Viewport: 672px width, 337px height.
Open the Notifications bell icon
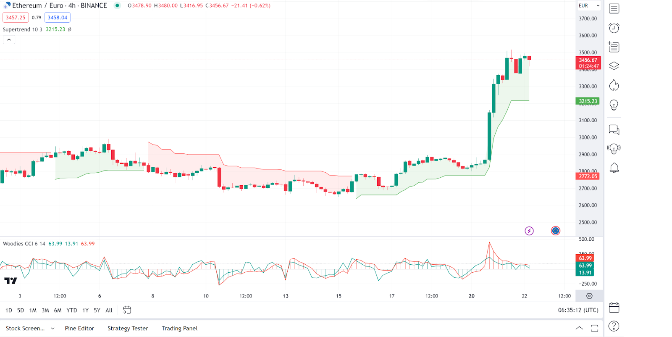click(614, 168)
